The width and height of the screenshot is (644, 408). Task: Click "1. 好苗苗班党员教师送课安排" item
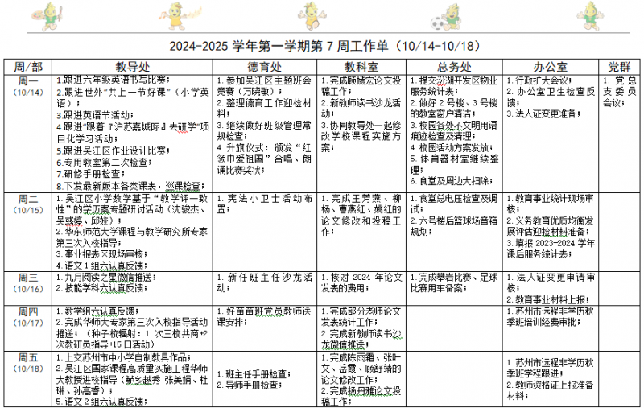(x=264, y=316)
